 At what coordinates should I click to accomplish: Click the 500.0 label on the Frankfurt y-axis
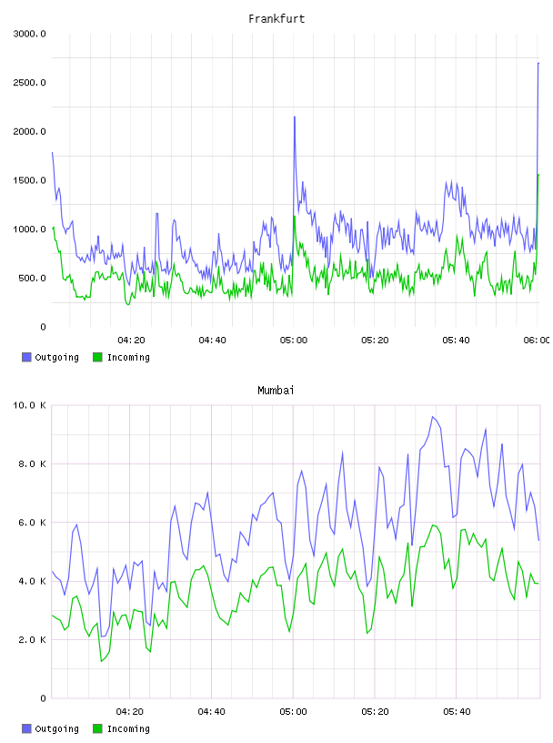point(32,278)
